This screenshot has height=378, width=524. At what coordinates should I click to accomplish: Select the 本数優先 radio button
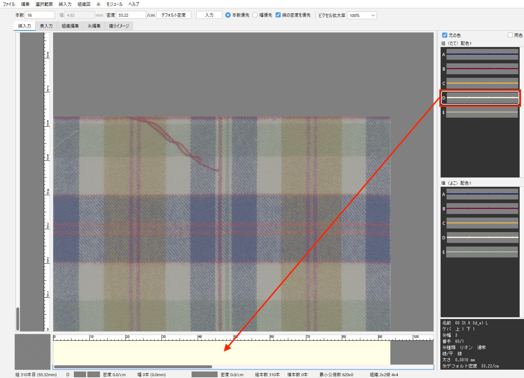[x=228, y=15]
